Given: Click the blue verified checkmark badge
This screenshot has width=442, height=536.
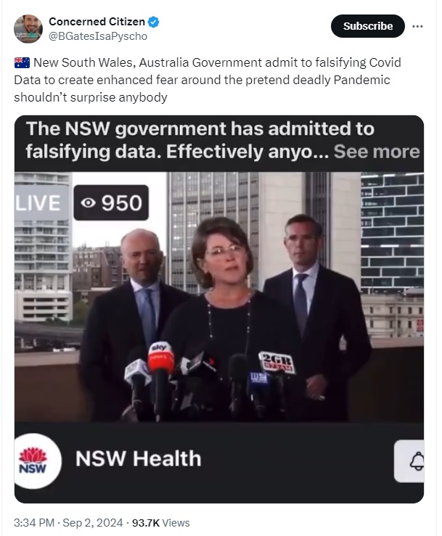Looking at the screenshot, I should click(153, 22).
